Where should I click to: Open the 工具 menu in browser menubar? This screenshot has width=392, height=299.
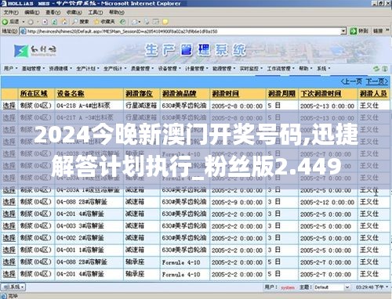click(95, 13)
